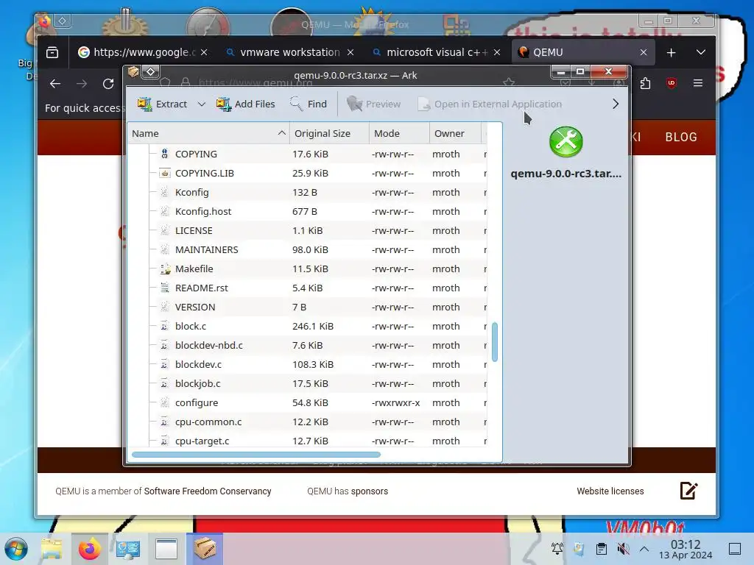Click the Preview toolbar button
Screen dimensions: 754x565
tap(373, 104)
